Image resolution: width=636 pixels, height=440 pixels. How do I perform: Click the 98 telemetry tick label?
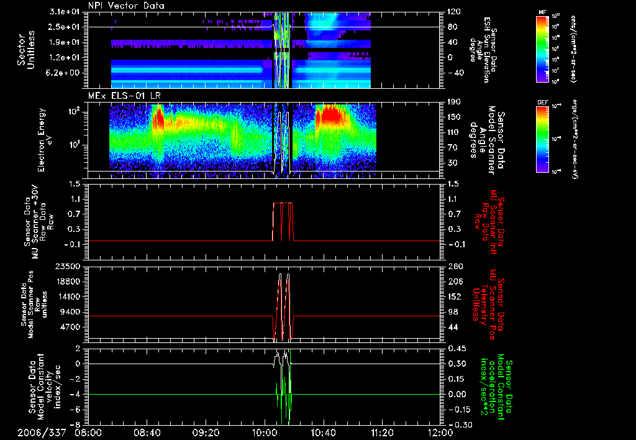click(452, 312)
